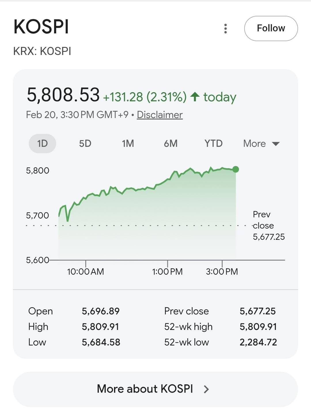The image size is (311, 414).
Task: Click the green up arrow icon
Action: (x=195, y=97)
